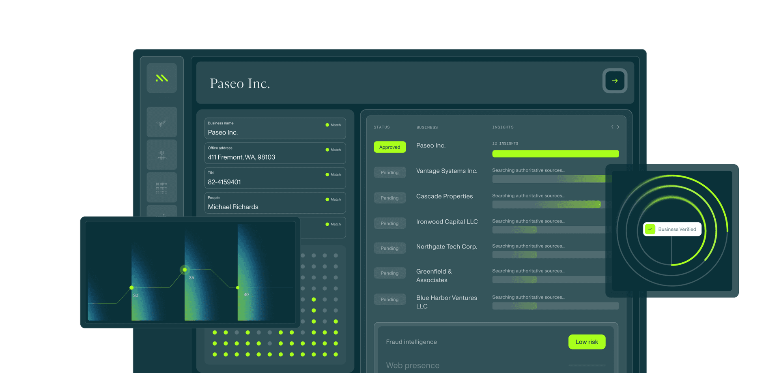Click the Office address field

click(275, 153)
